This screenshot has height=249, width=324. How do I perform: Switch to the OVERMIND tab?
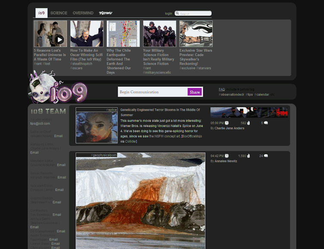pos(83,13)
